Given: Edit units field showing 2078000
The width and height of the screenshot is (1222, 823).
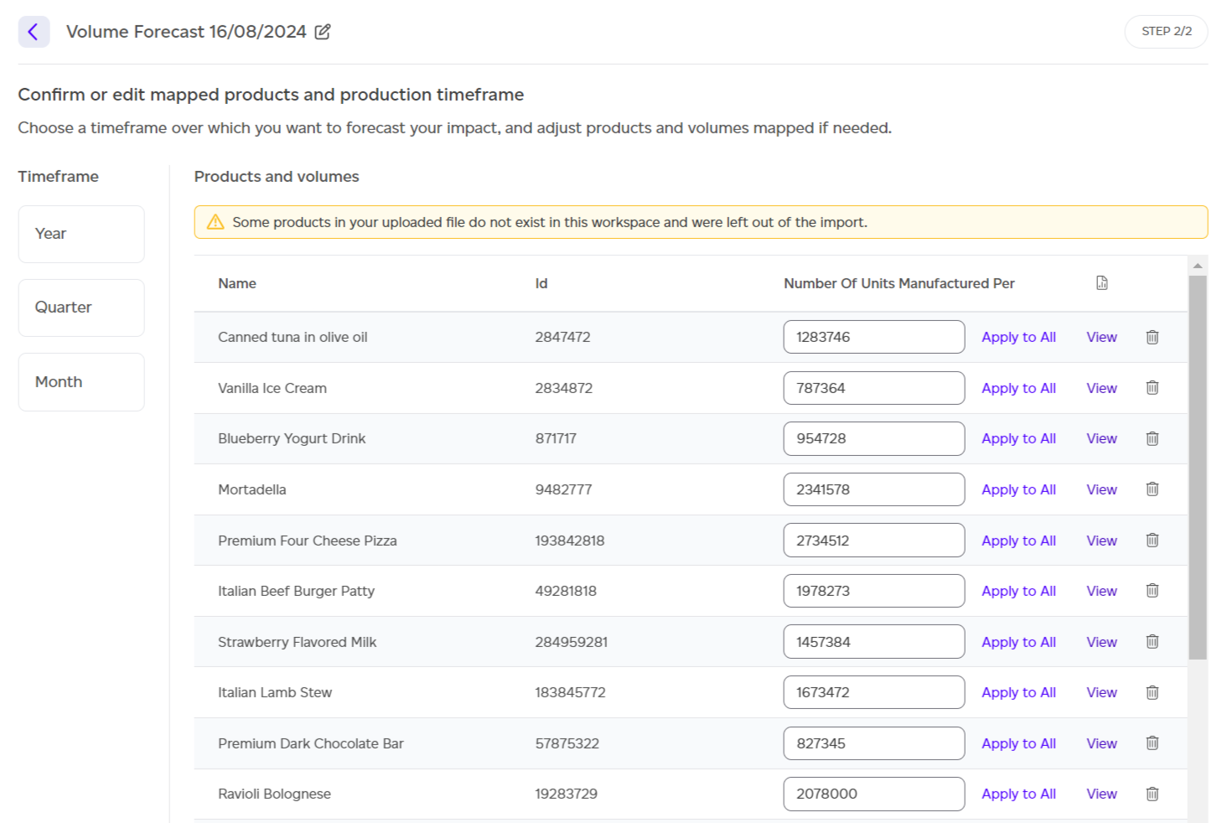Looking at the screenshot, I should [x=874, y=794].
